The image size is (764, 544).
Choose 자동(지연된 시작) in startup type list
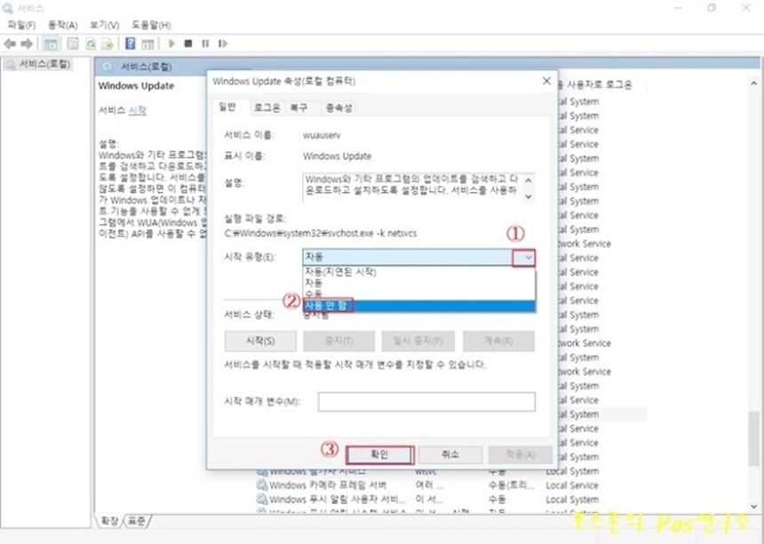point(419,272)
